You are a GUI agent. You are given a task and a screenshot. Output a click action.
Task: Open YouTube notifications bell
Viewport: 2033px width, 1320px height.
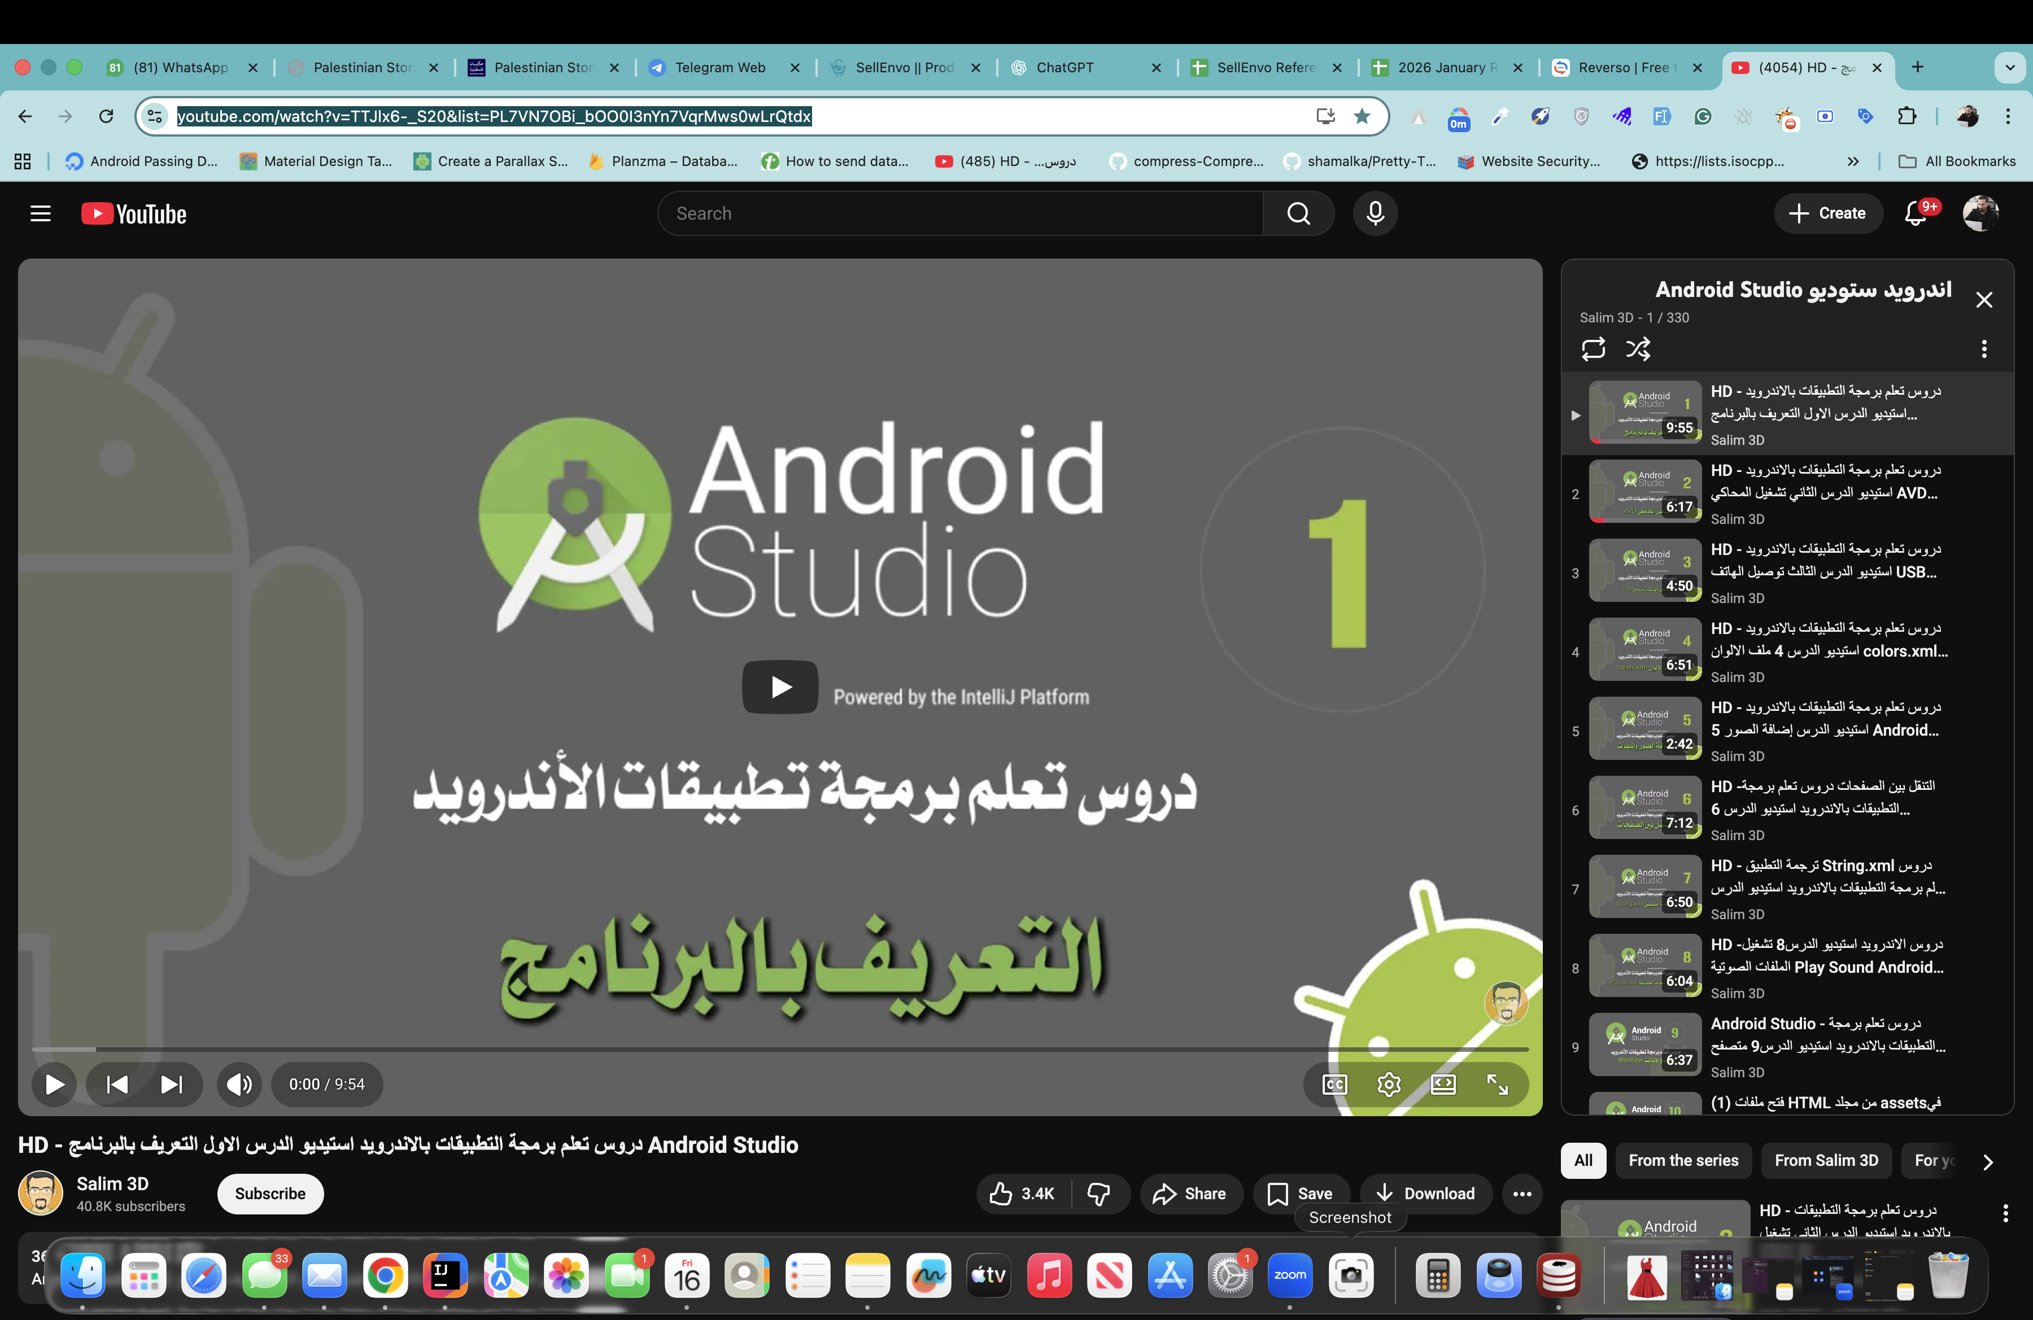(1915, 213)
